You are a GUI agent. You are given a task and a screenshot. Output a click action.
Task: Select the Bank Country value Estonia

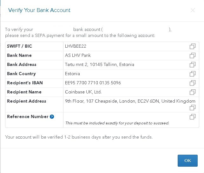(72, 74)
